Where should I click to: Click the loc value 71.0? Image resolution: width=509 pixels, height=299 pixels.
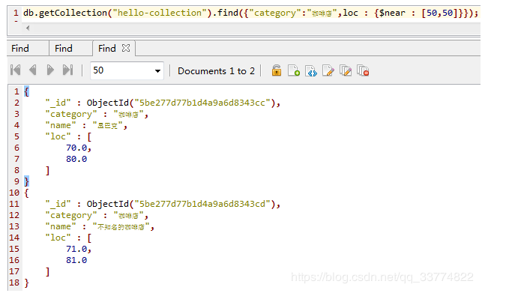tap(76, 249)
